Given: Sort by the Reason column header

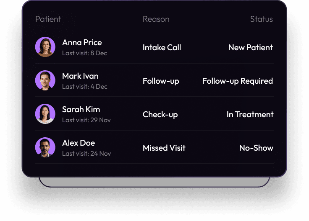Looking at the screenshot, I should pos(156,19).
